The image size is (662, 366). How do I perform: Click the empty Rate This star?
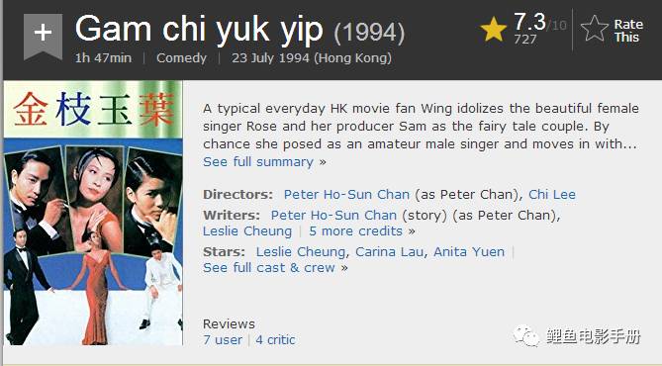[x=595, y=29]
